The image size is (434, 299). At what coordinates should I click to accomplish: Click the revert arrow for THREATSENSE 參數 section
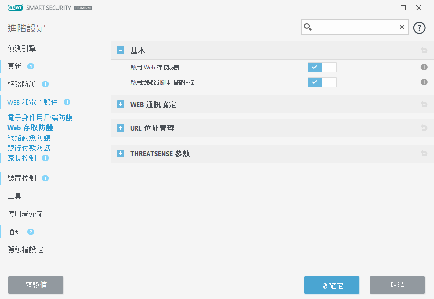point(424,154)
